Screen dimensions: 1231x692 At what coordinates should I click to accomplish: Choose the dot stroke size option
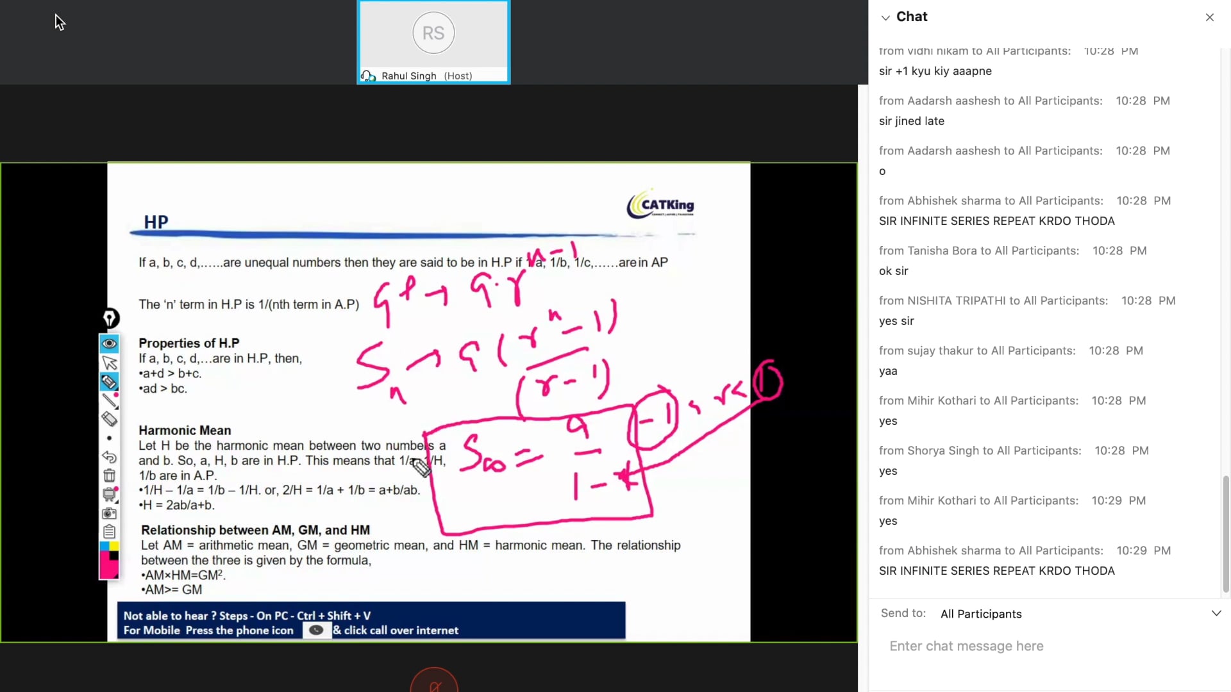[109, 438]
